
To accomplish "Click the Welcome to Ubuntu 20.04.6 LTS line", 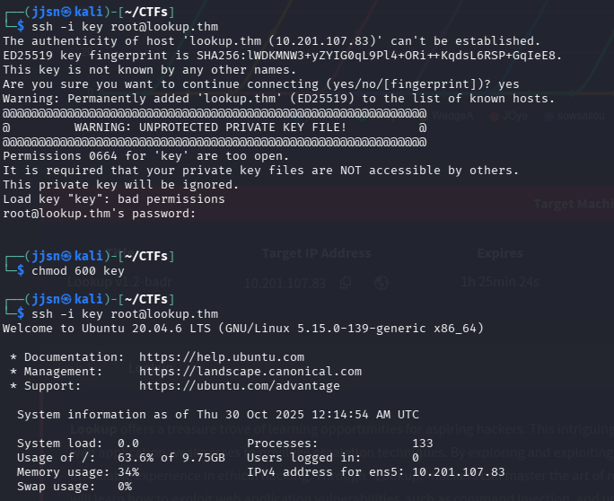I will (x=242, y=328).
